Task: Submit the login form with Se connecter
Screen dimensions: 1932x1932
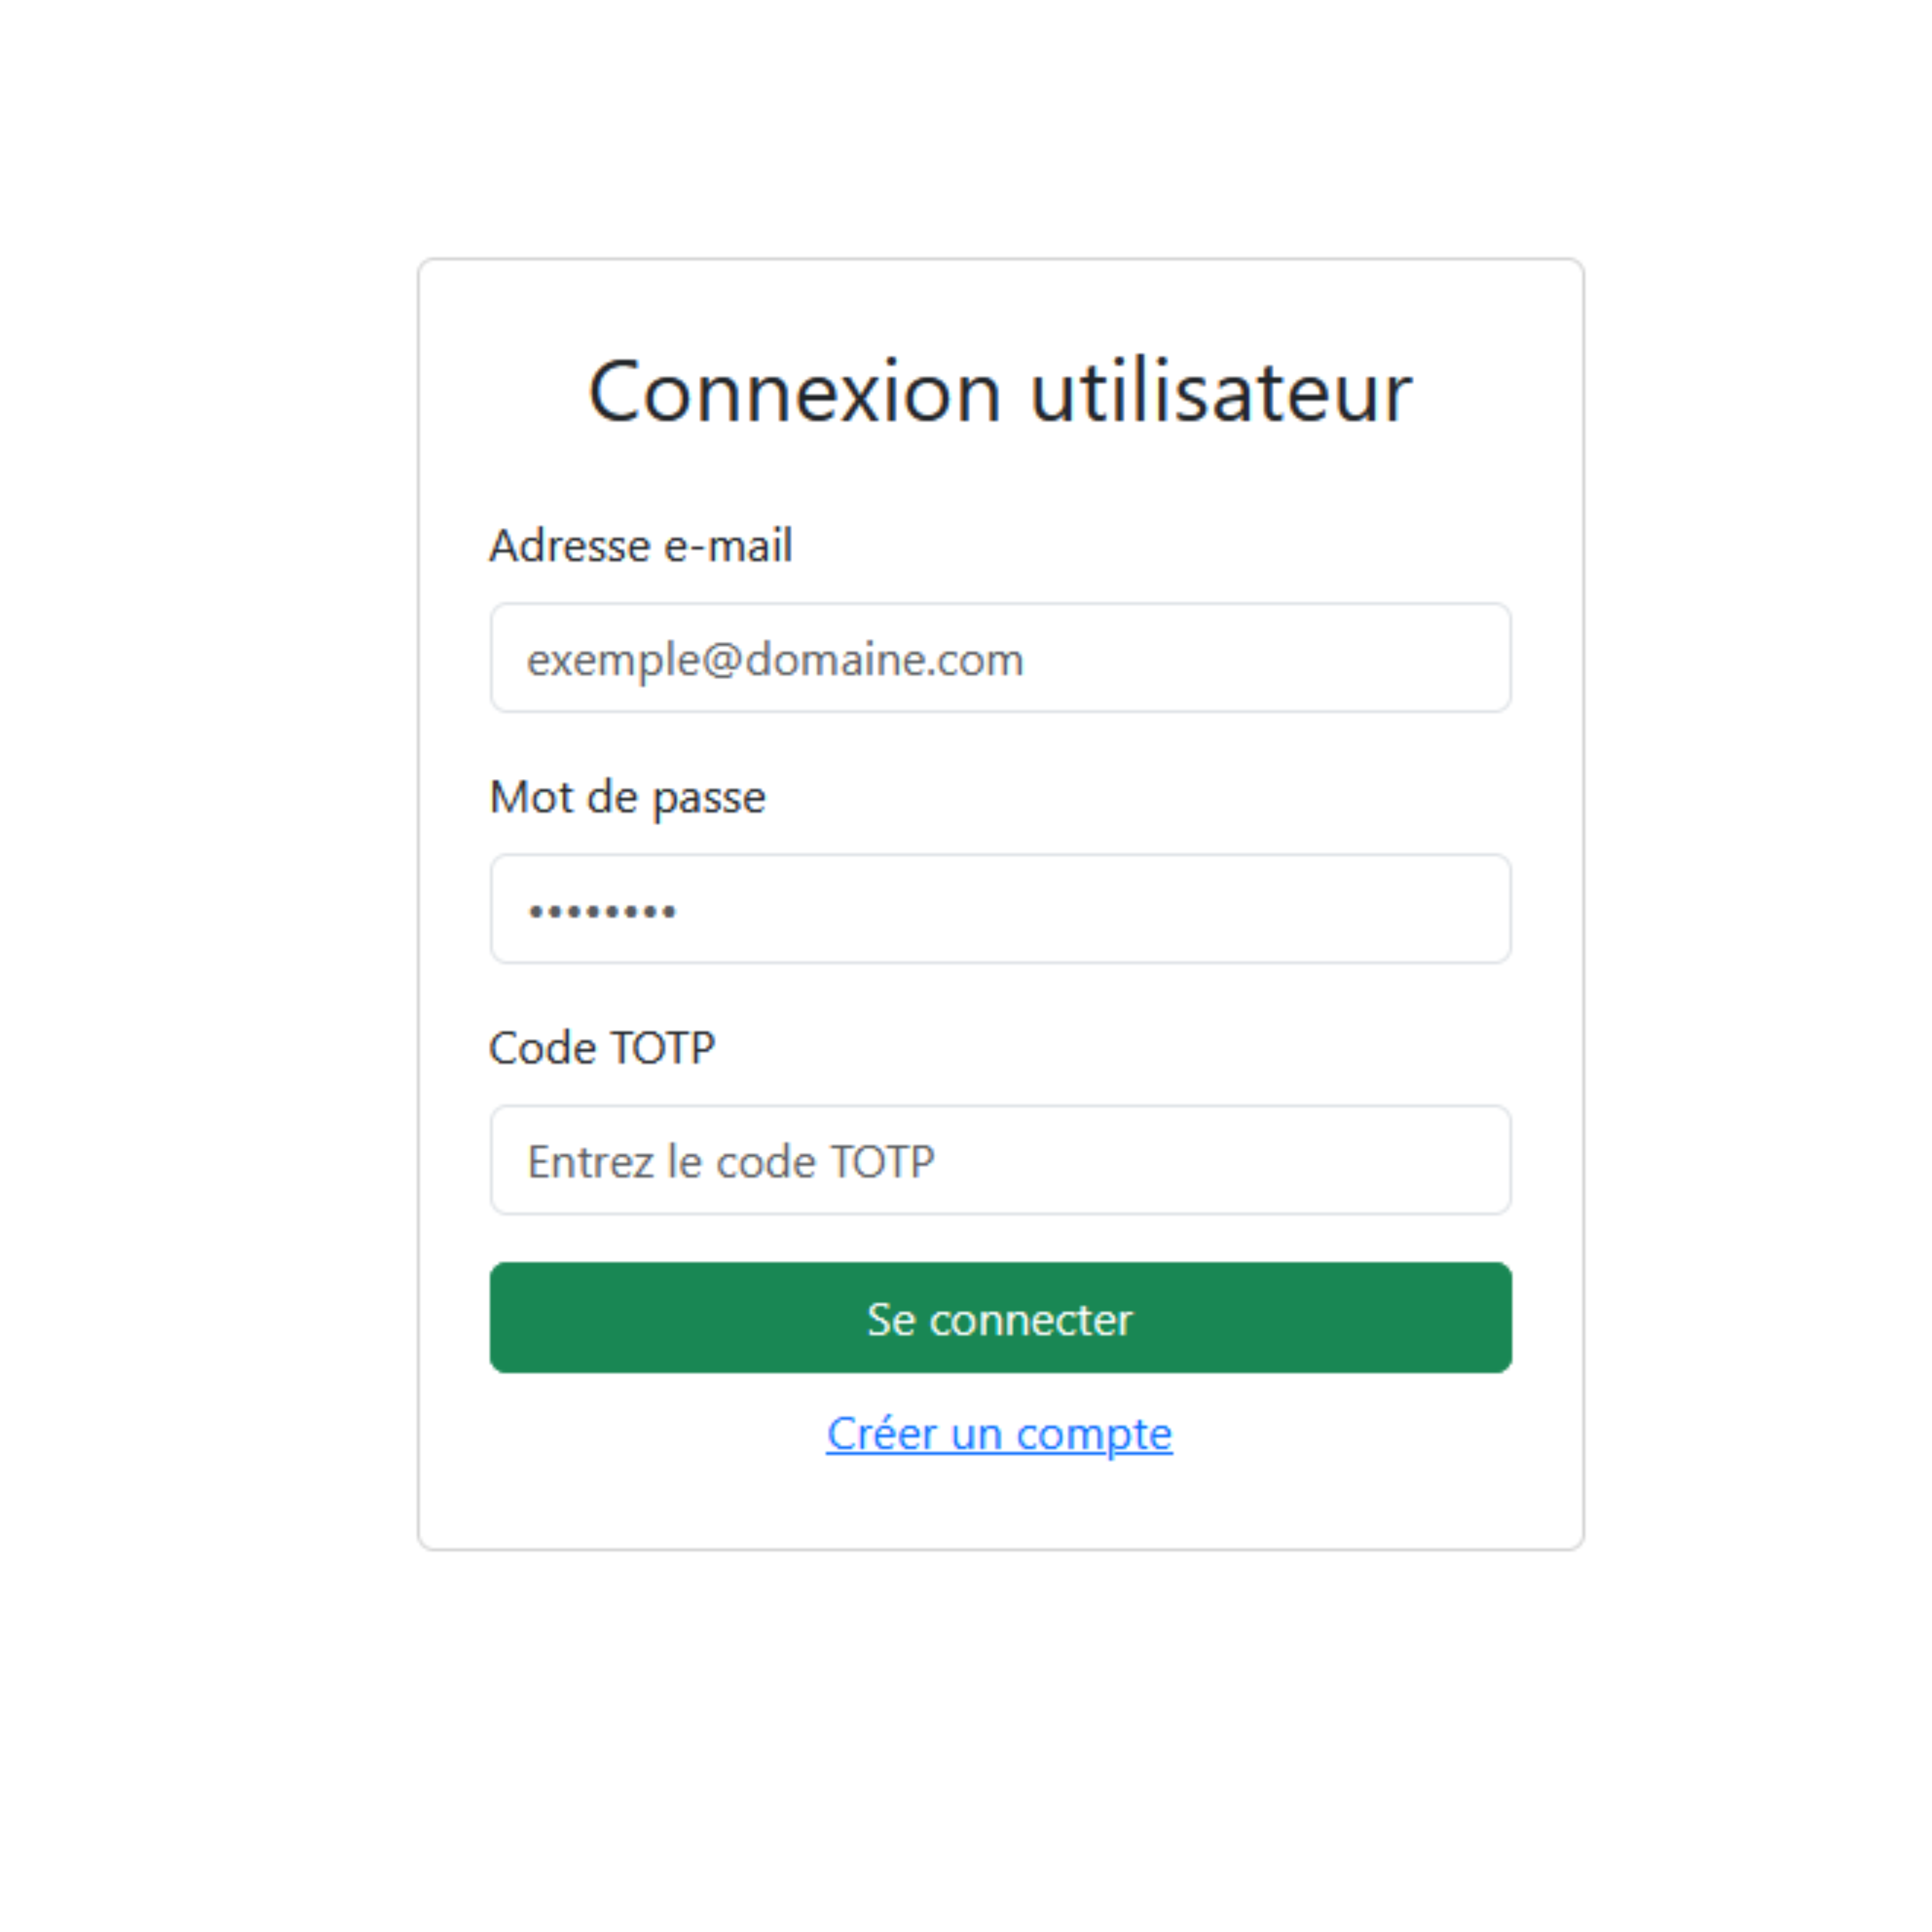Action: 1000,1318
